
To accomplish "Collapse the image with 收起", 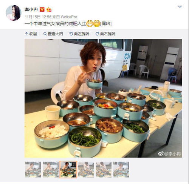I will pos(31,34).
